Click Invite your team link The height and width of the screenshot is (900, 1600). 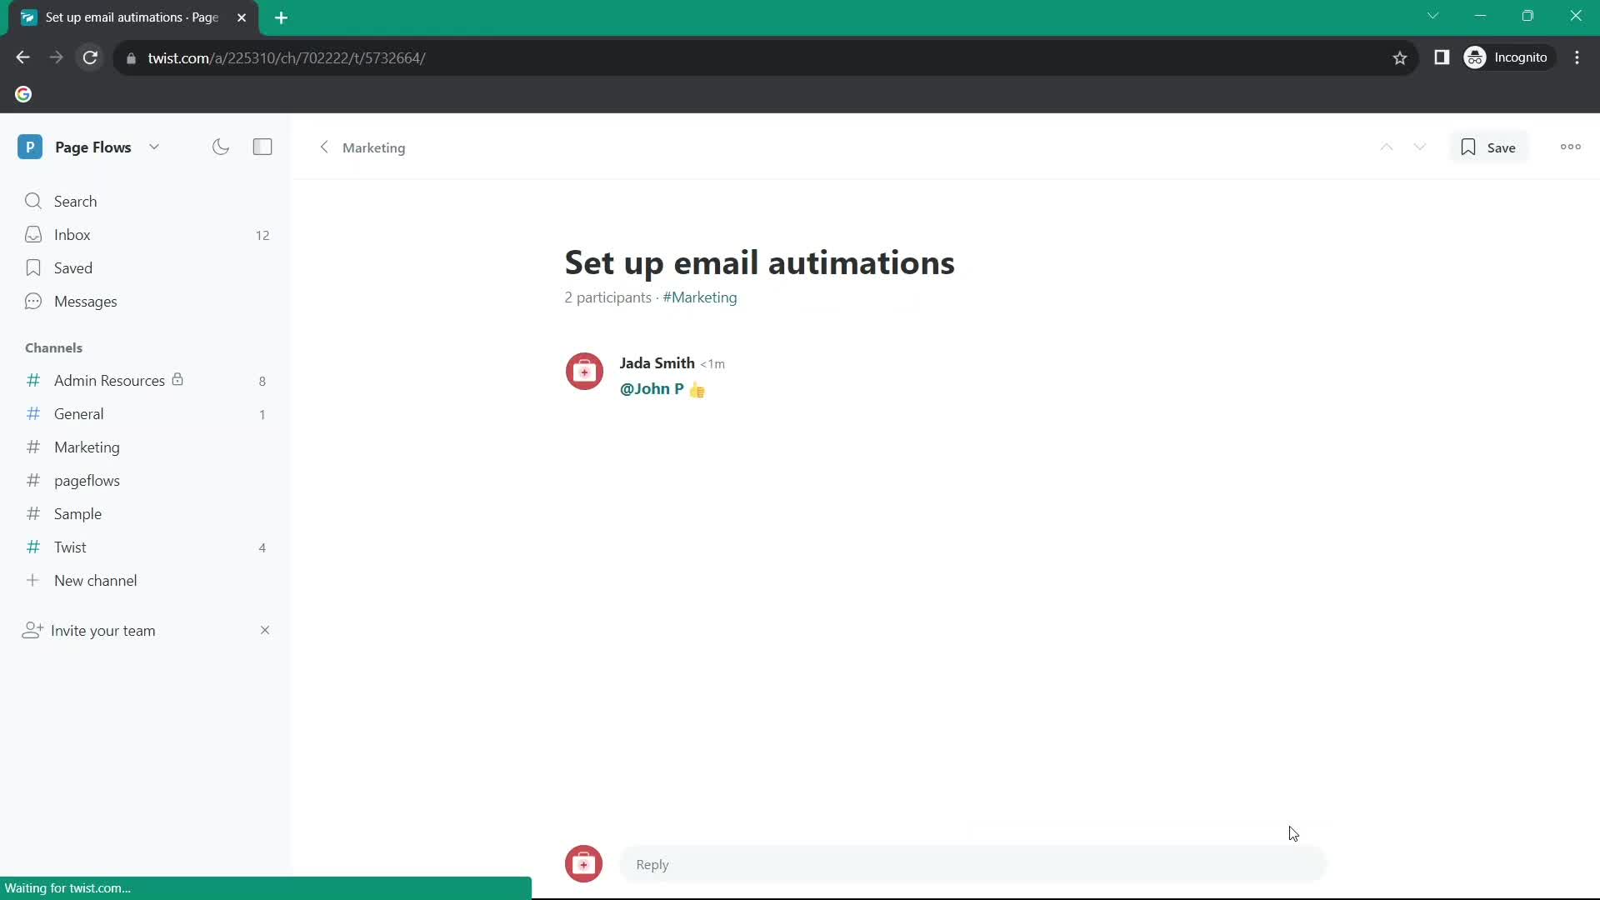click(103, 630)
